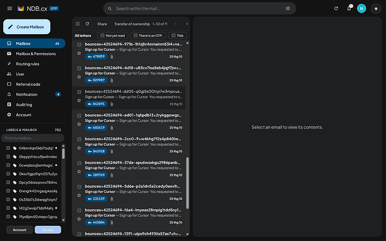Enable the Title filter checkbox
This screenshot has height=241, width=386.
click(x=173, y=35)
